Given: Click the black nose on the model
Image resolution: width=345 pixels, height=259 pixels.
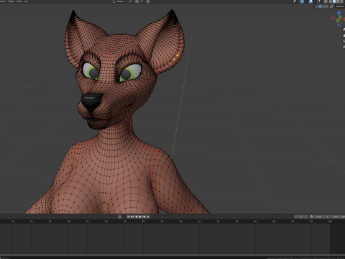Looking at the screenshot, I should 91,99.
